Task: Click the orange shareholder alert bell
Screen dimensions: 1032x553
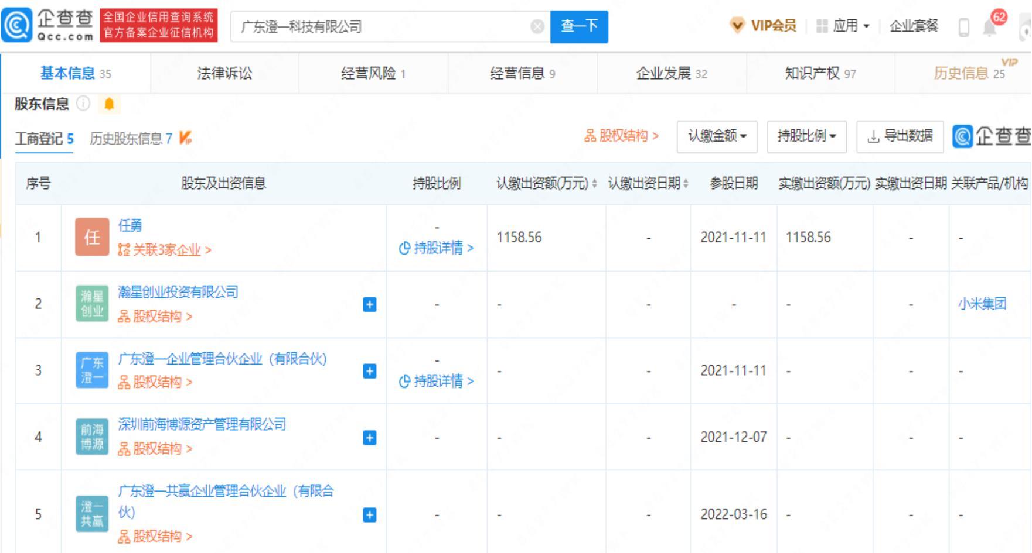Action: pos(109,104)
